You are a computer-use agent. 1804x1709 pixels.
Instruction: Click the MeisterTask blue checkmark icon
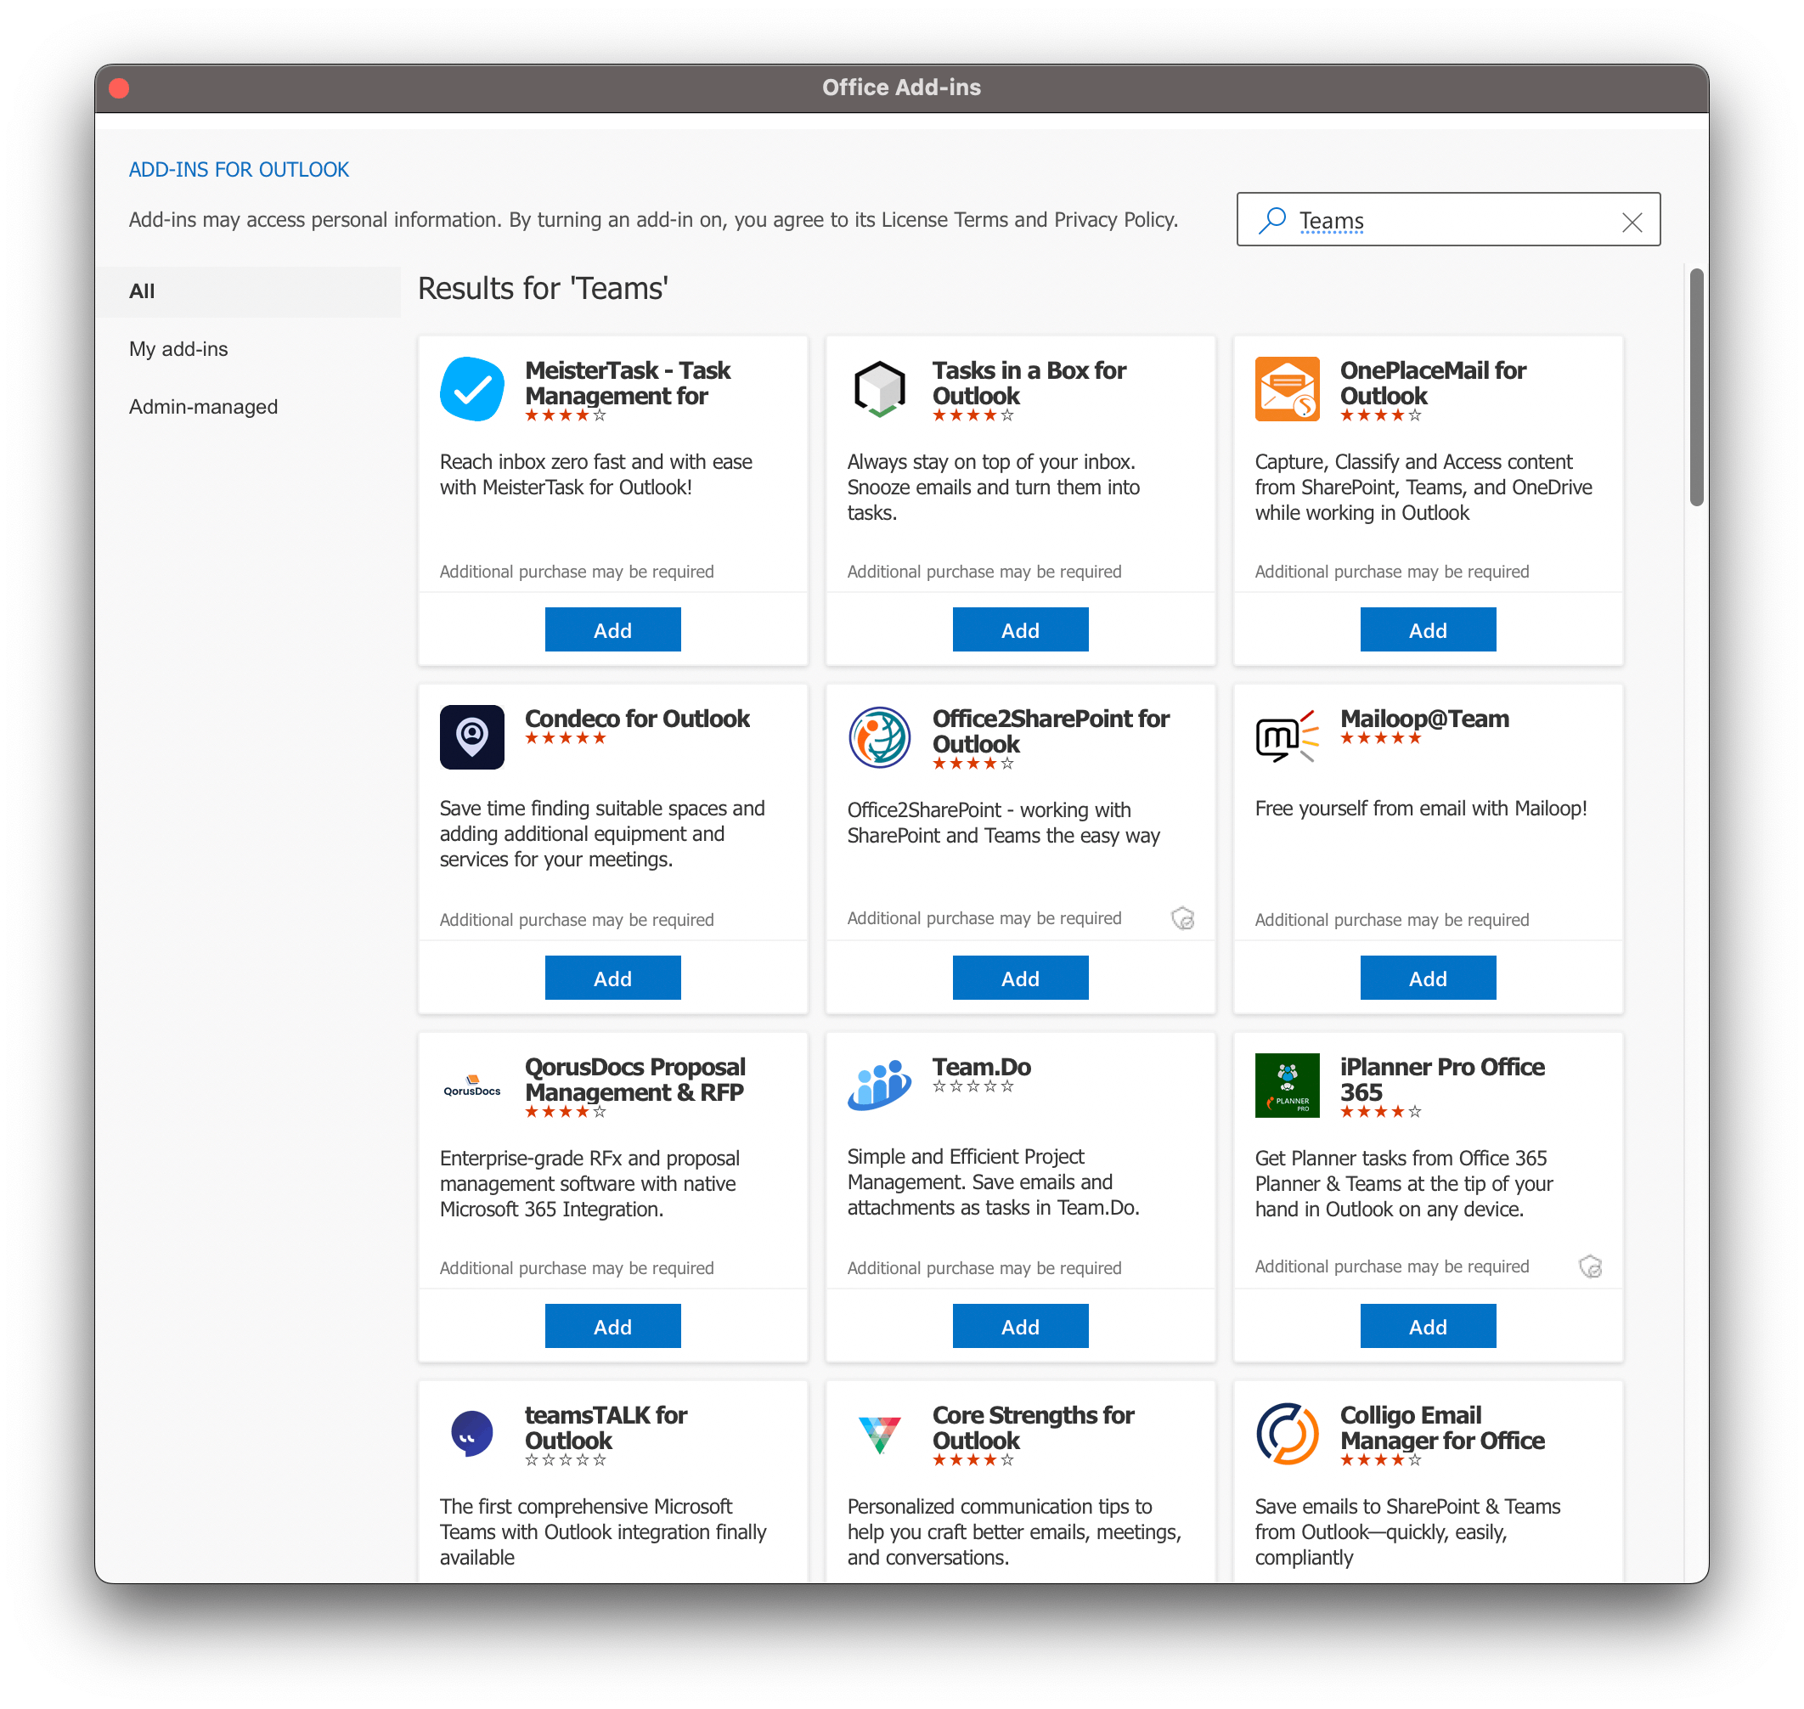(x=471, y=389)
